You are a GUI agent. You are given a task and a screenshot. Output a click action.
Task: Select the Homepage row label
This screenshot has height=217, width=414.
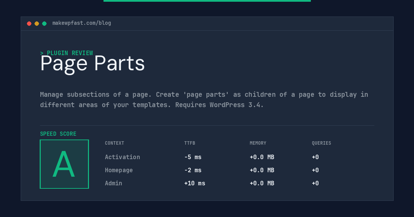[119, 170]
